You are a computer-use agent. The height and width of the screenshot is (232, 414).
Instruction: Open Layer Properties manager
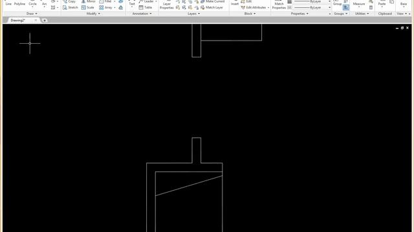[166, 5]
